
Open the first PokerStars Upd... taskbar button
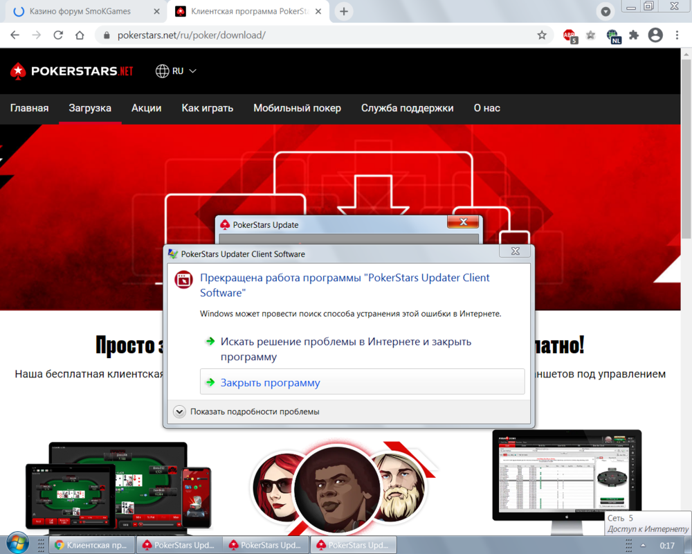click(179, 546)
